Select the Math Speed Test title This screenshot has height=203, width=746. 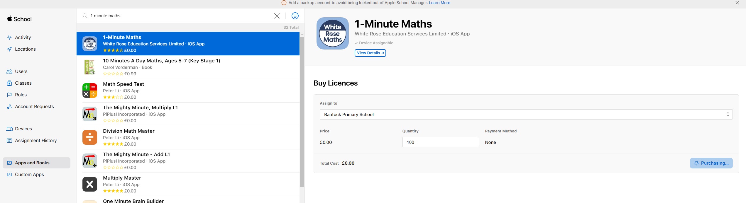[124, 84]
